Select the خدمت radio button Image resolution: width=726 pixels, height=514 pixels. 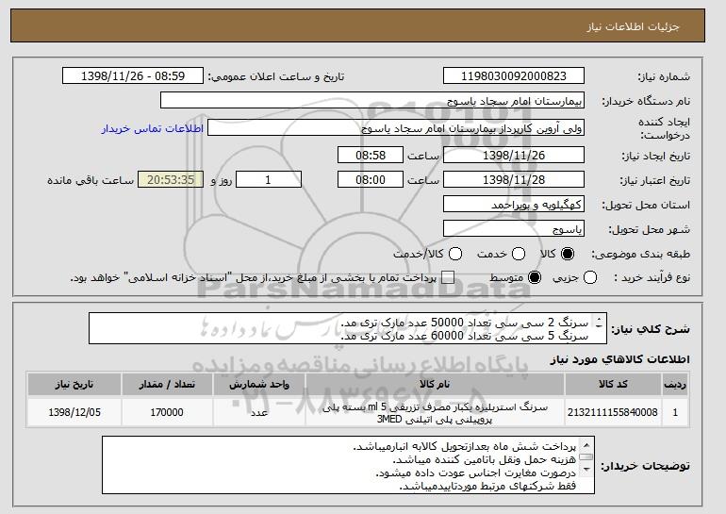coord(519,254)
